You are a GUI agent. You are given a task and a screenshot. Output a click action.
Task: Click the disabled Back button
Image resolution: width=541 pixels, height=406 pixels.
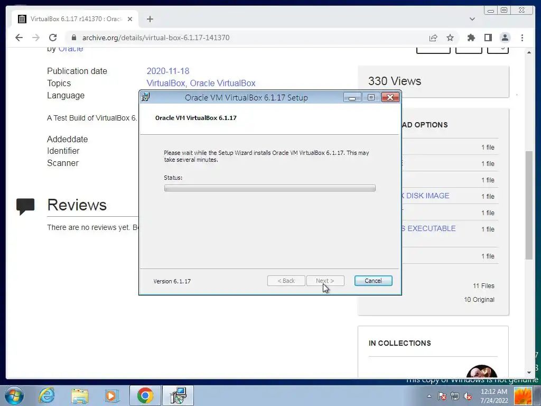click(286, 281)
